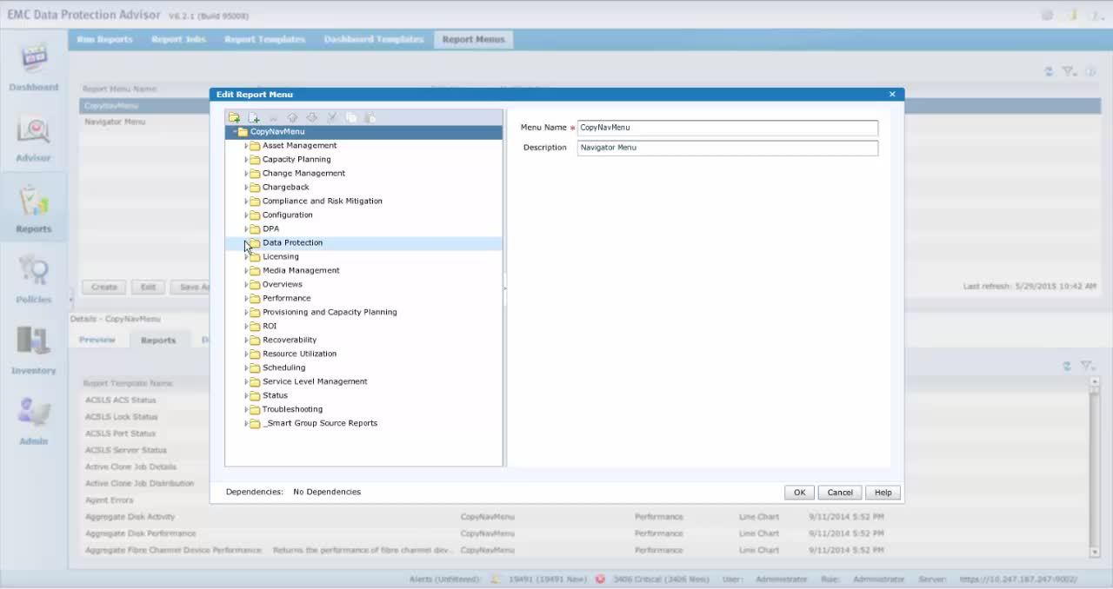Open the Reports tab in details panel
This screenshot has width=1113, height=589.
[x=158, y=340]
